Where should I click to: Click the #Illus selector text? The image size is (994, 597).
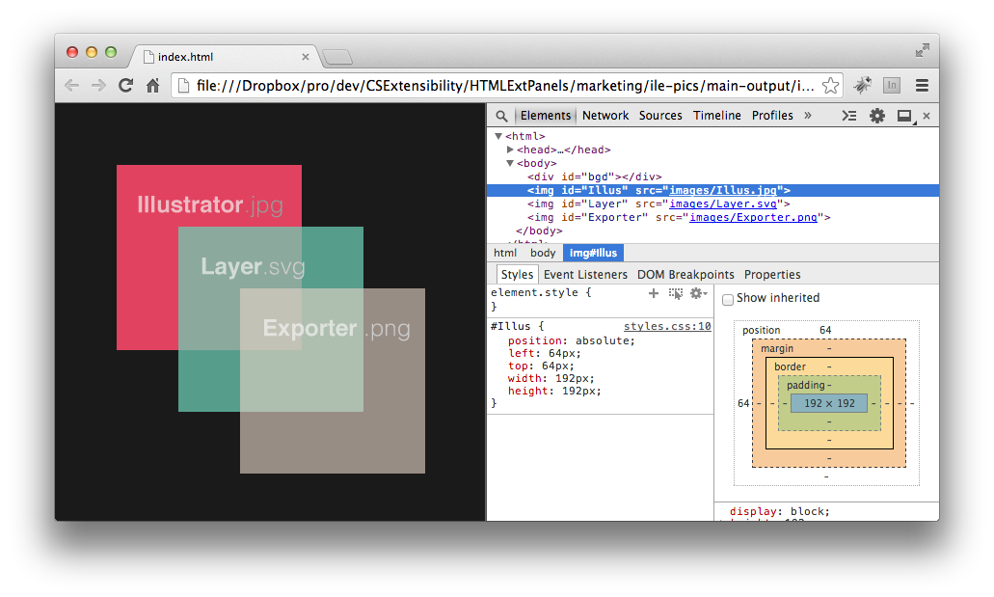pyautogui.click(x=510, y=326)
